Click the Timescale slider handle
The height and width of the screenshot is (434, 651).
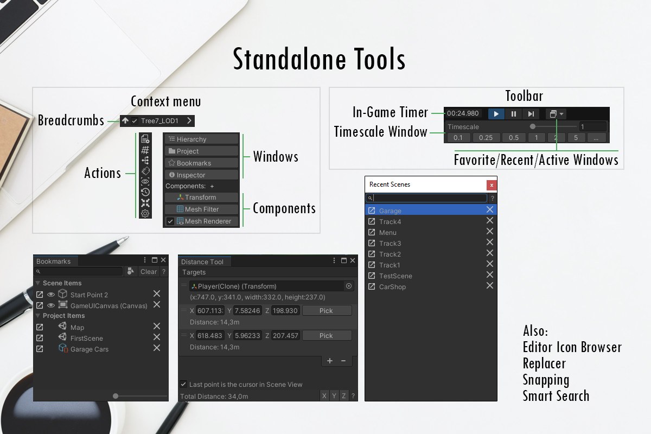(x=533, y=126)
